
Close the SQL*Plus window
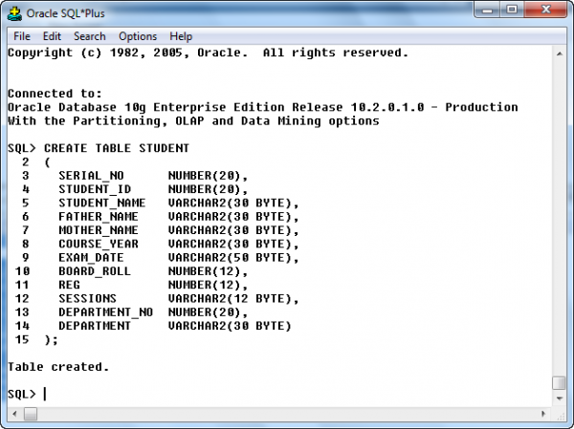tap(545, 10)
